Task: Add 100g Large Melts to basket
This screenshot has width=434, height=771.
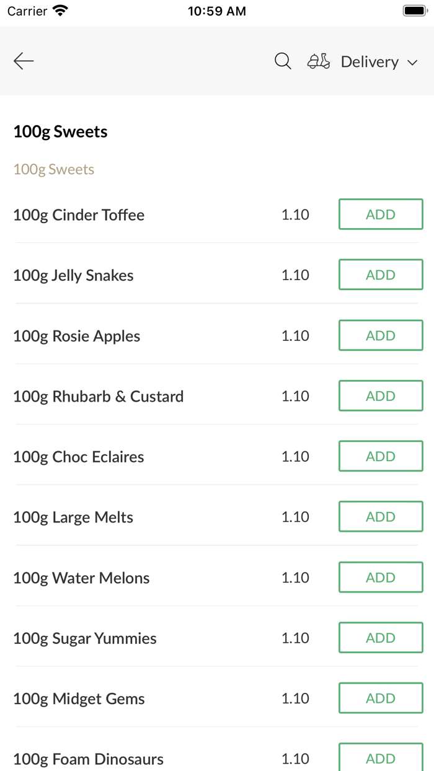Action: click(x=381, y=517)
